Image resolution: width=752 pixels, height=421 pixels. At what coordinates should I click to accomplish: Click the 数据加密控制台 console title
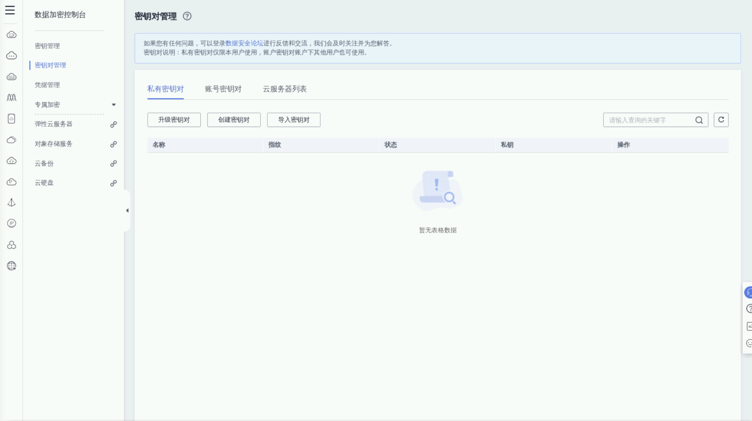point(60,15)
